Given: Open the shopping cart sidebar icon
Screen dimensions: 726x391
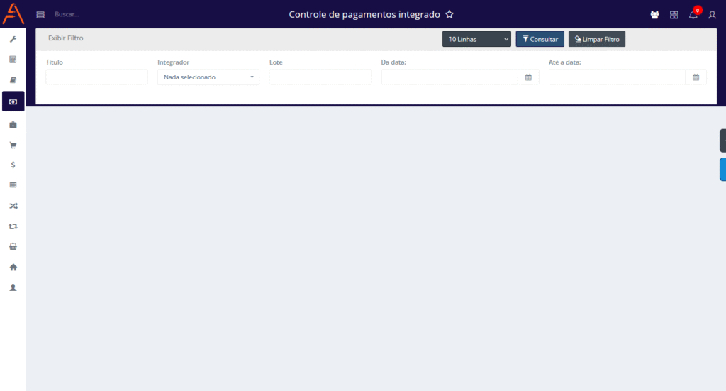Looking at the screenshot, I should coord(13,145).
